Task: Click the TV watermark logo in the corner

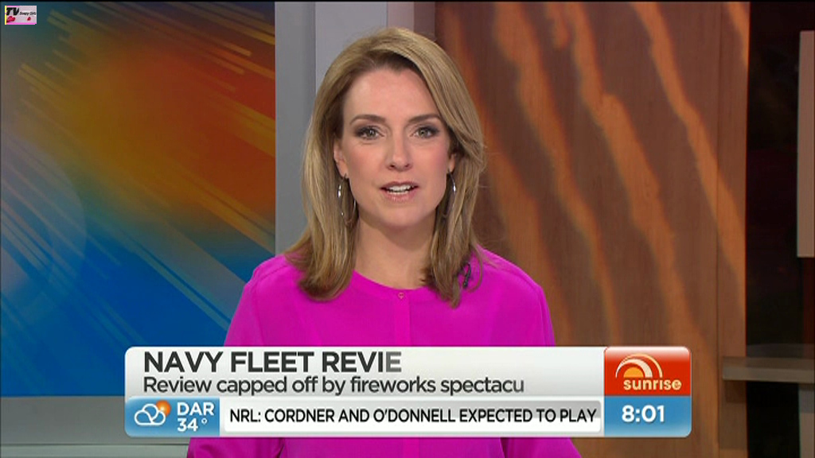Action: click(x=21, y=14)
